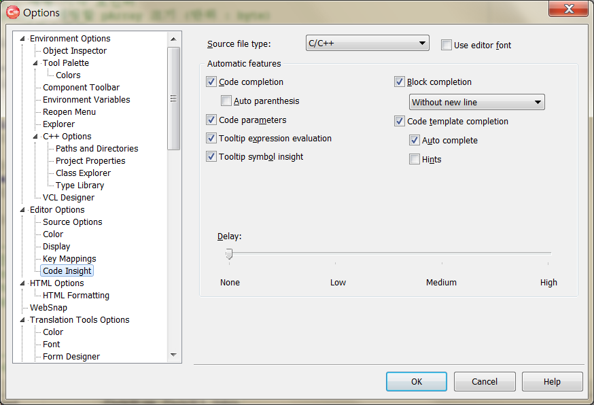
Task: Select HTML Formatting in the tree
Action: [75, 296]
